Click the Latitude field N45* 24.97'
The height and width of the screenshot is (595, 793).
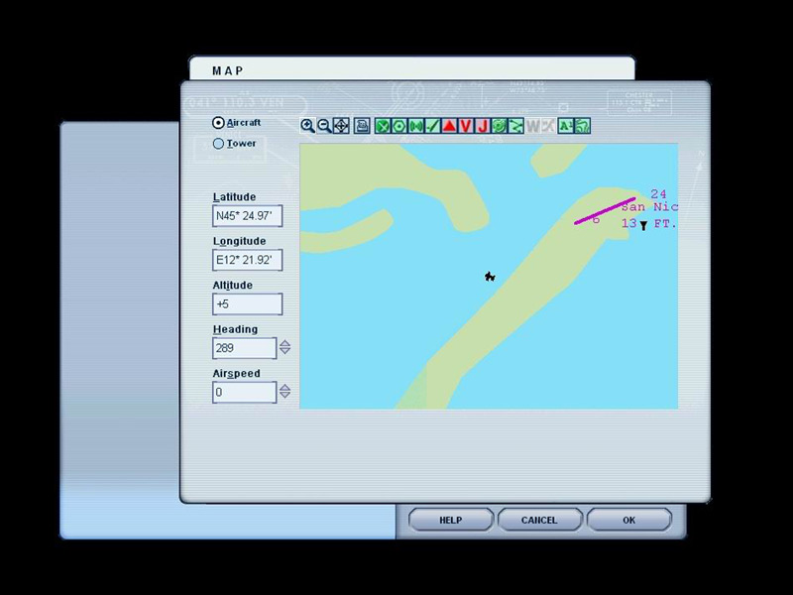[x=247, y=216]
